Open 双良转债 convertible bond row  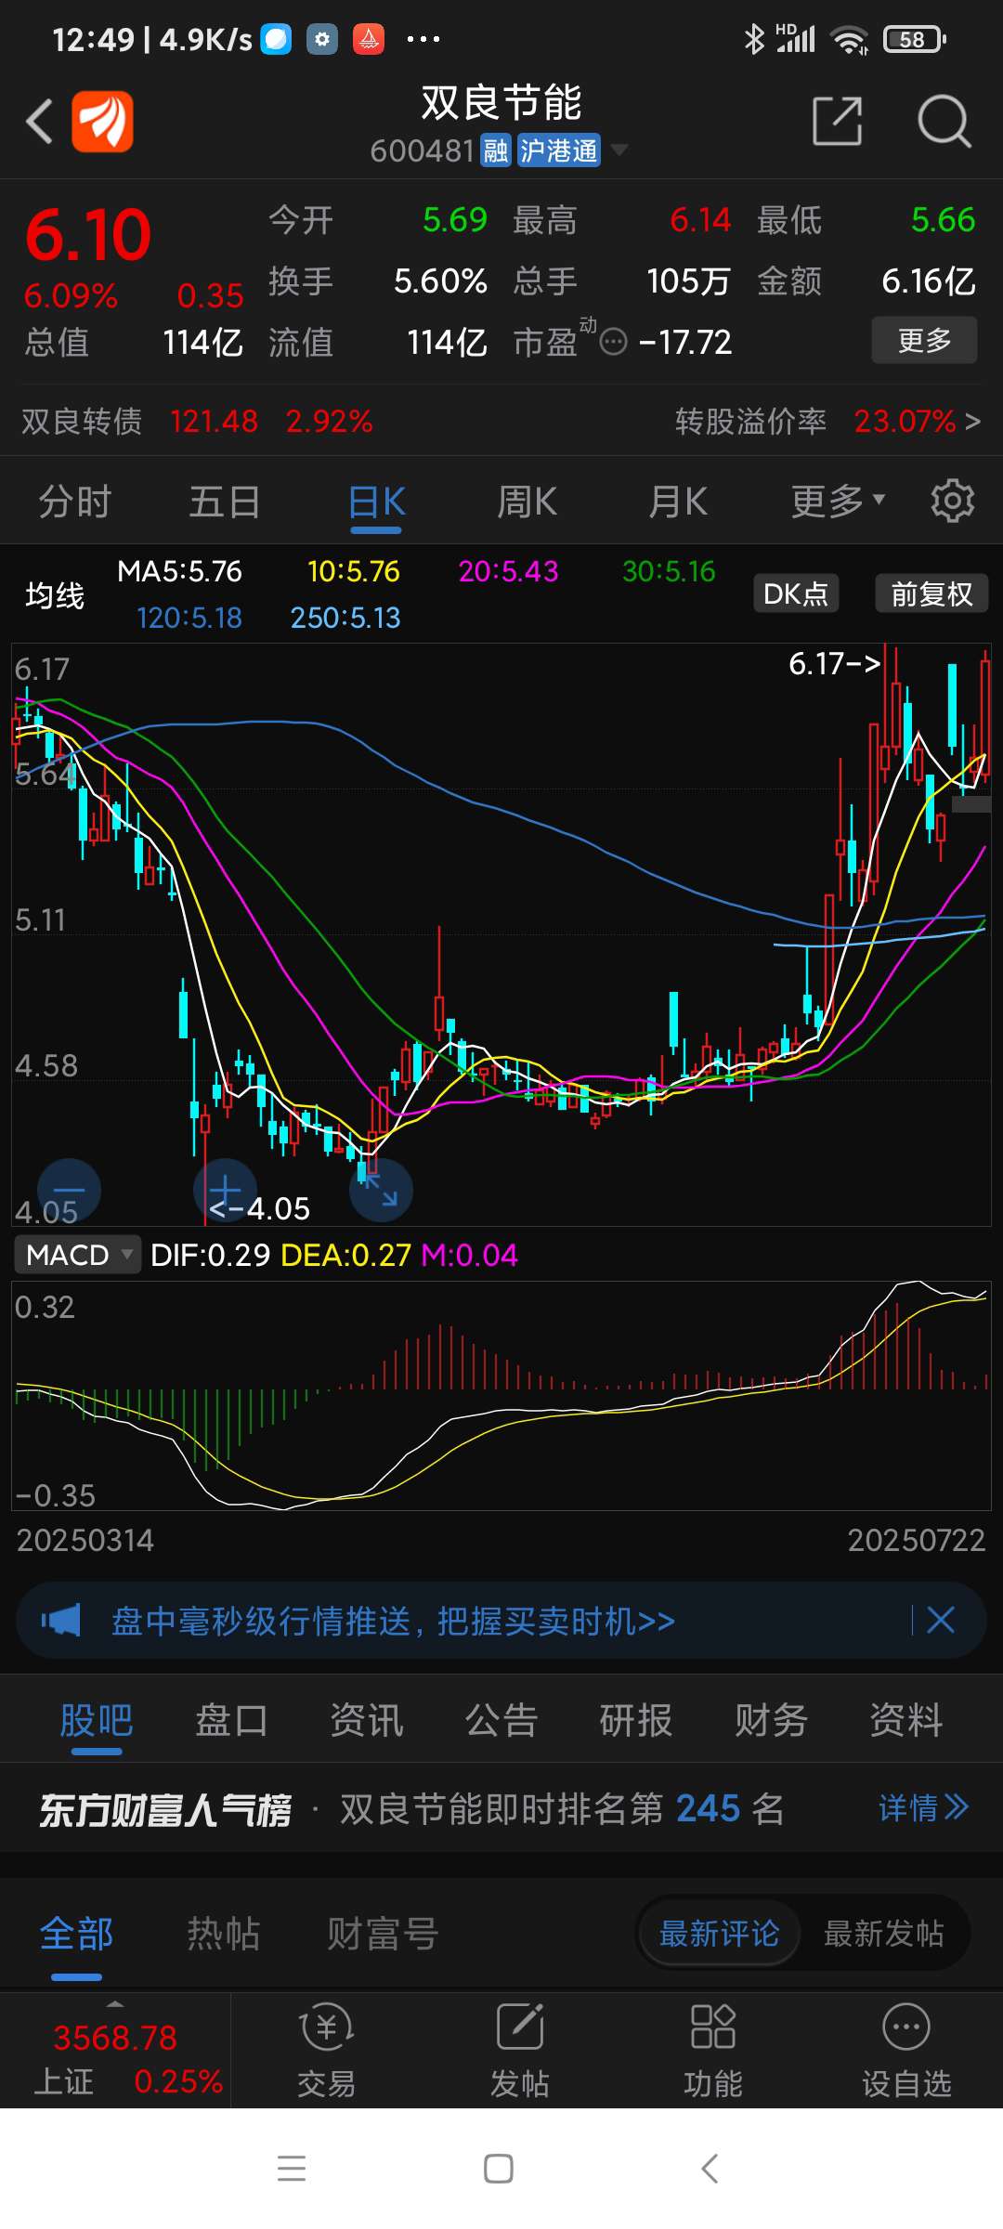pyautogui.click(x=197, y=422)
